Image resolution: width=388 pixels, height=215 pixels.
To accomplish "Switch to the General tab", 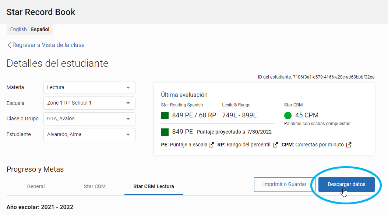I will pyautogui.click(x=36, y=187).
